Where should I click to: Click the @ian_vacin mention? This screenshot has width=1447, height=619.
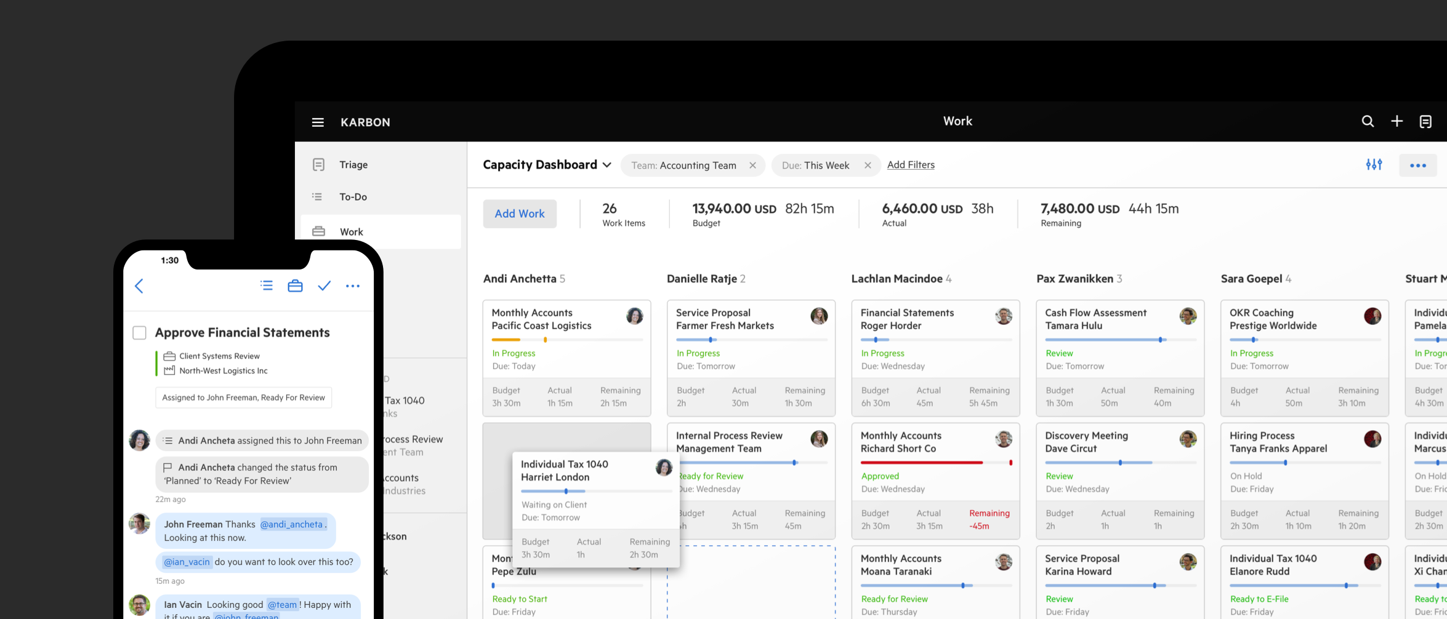(187, 562)
